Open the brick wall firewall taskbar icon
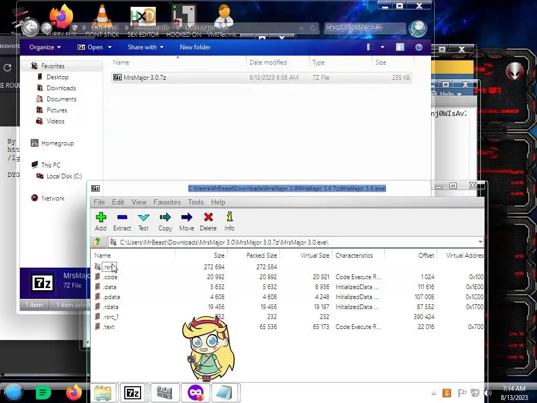 pos(165,393)
